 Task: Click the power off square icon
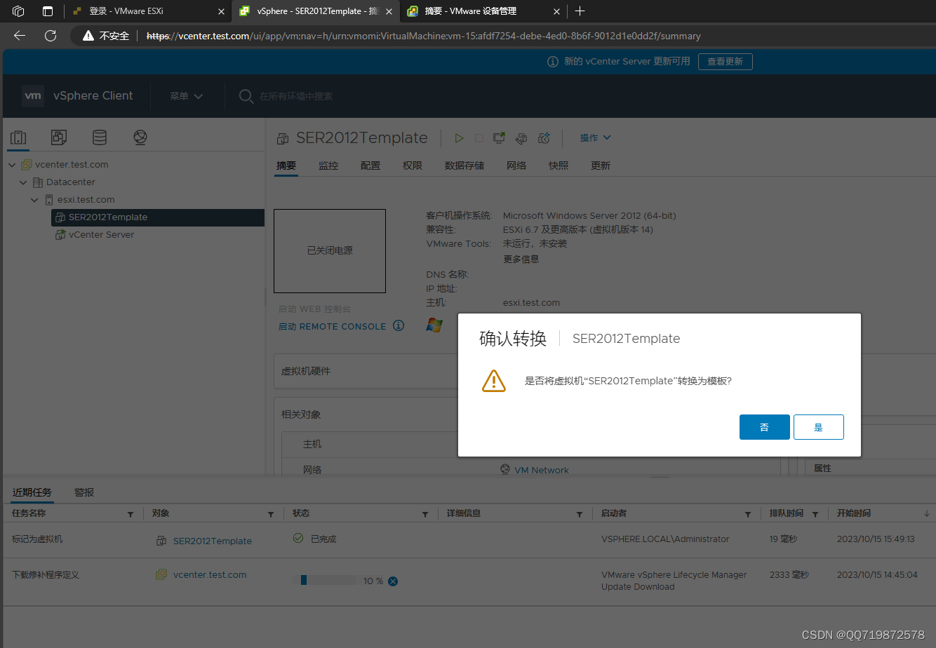[479, 138]
